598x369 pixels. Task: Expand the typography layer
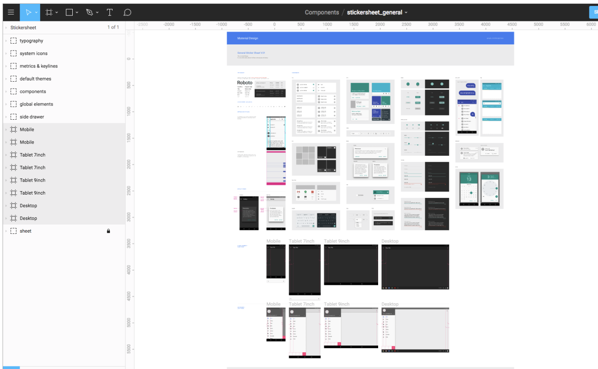(6, 41)
